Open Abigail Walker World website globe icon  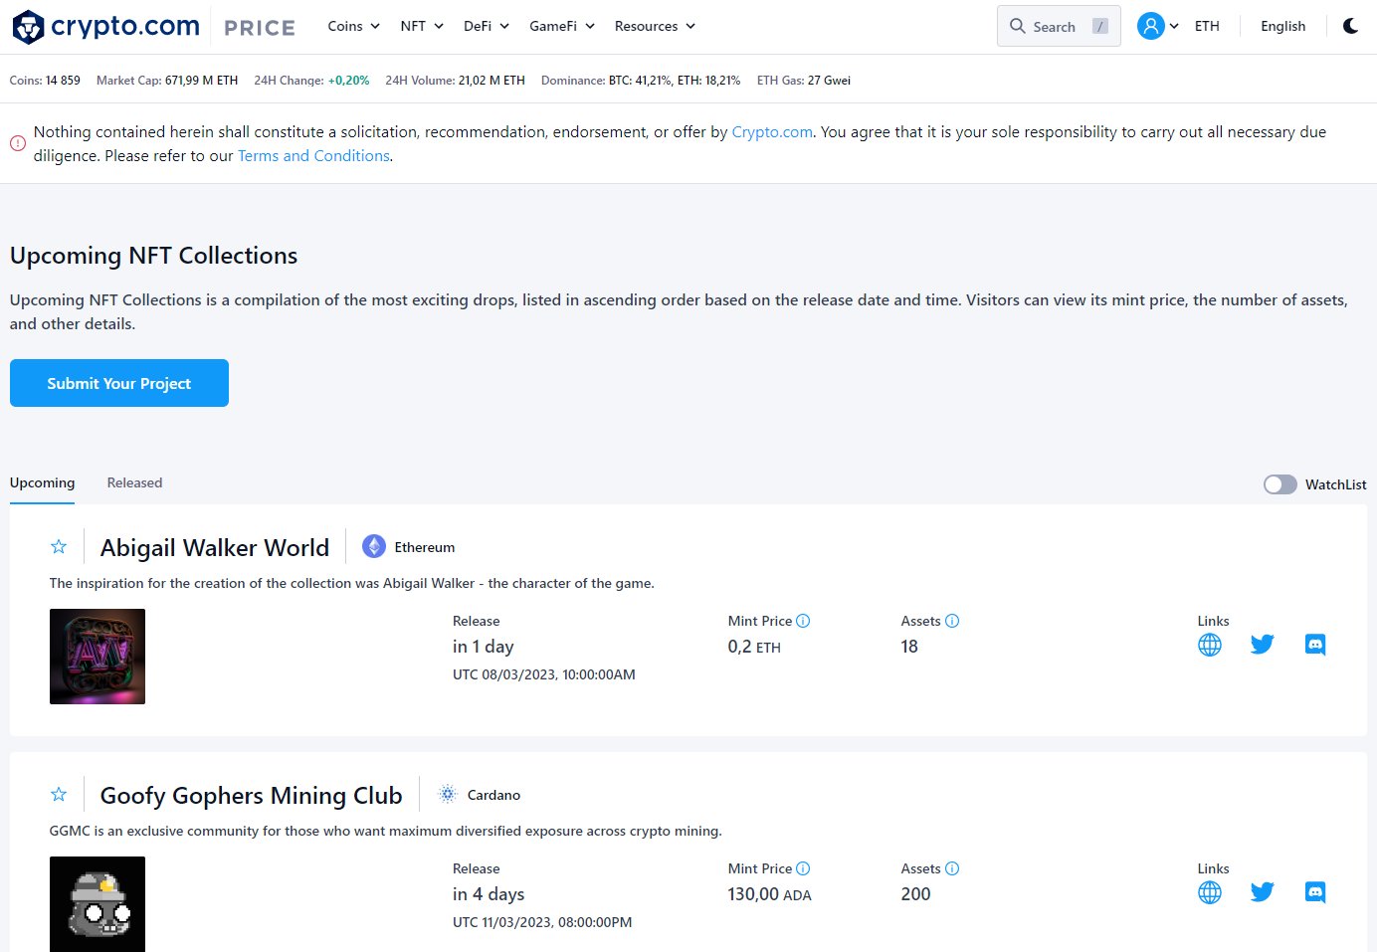(1210, 645)
